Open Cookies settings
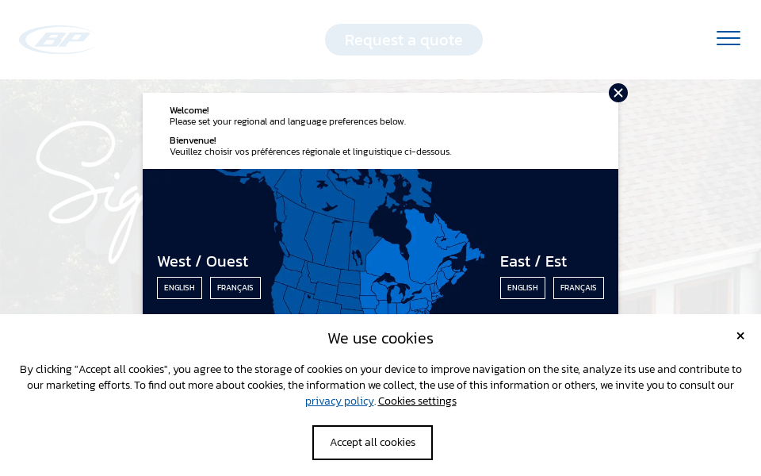The width and height of the screenshot is (761, 476). (417, 401)
